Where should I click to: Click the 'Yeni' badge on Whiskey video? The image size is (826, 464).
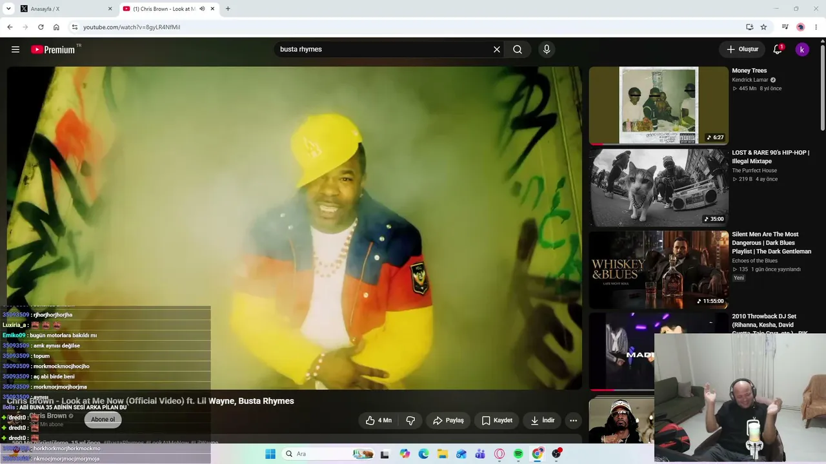tap(739, 278)
